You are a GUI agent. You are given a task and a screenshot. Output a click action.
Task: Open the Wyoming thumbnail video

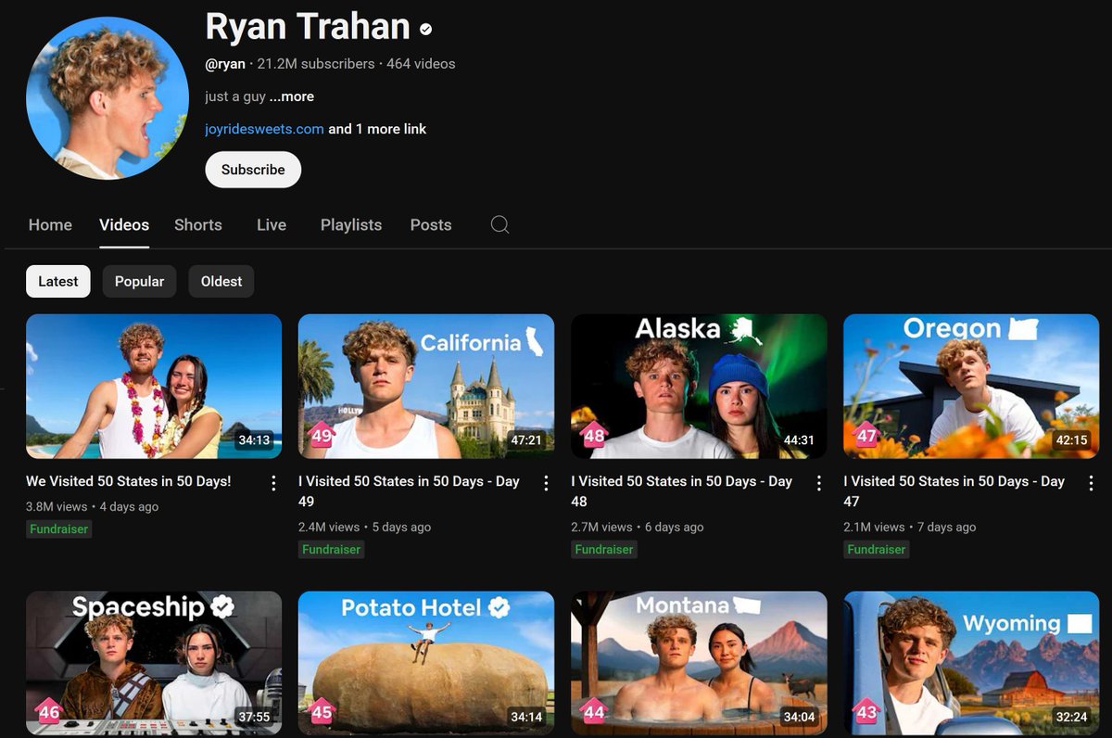pyautogui.click(x=971, y=664)
